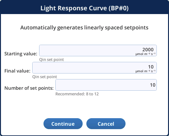Screen dimensions: 169x136
Task: Focus the Starting value input field
Action: click(98, 51)
